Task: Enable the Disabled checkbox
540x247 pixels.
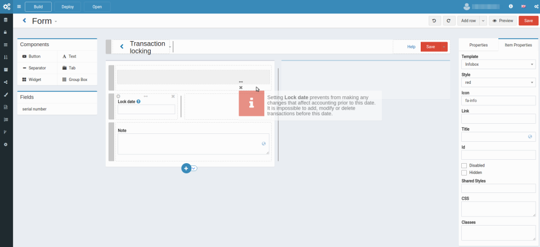Action: [x=464, y=165]
